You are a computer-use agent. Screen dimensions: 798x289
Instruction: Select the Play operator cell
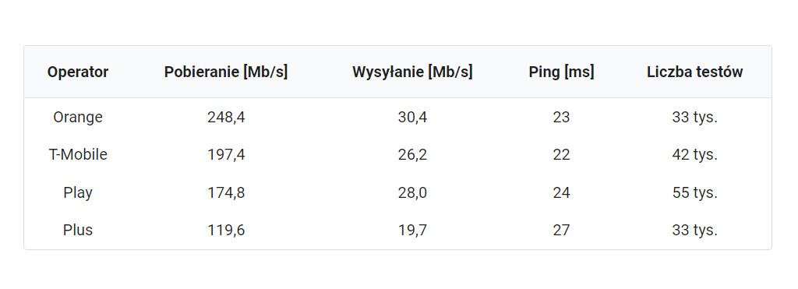click(x=78, y=193)
